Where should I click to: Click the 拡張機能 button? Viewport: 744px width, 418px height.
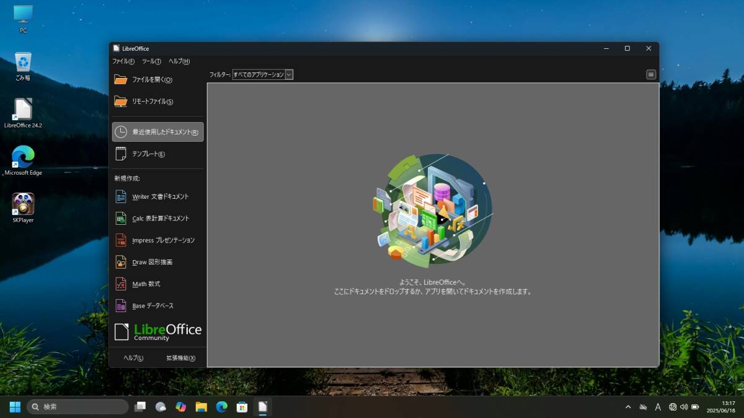tap(181, 358)
